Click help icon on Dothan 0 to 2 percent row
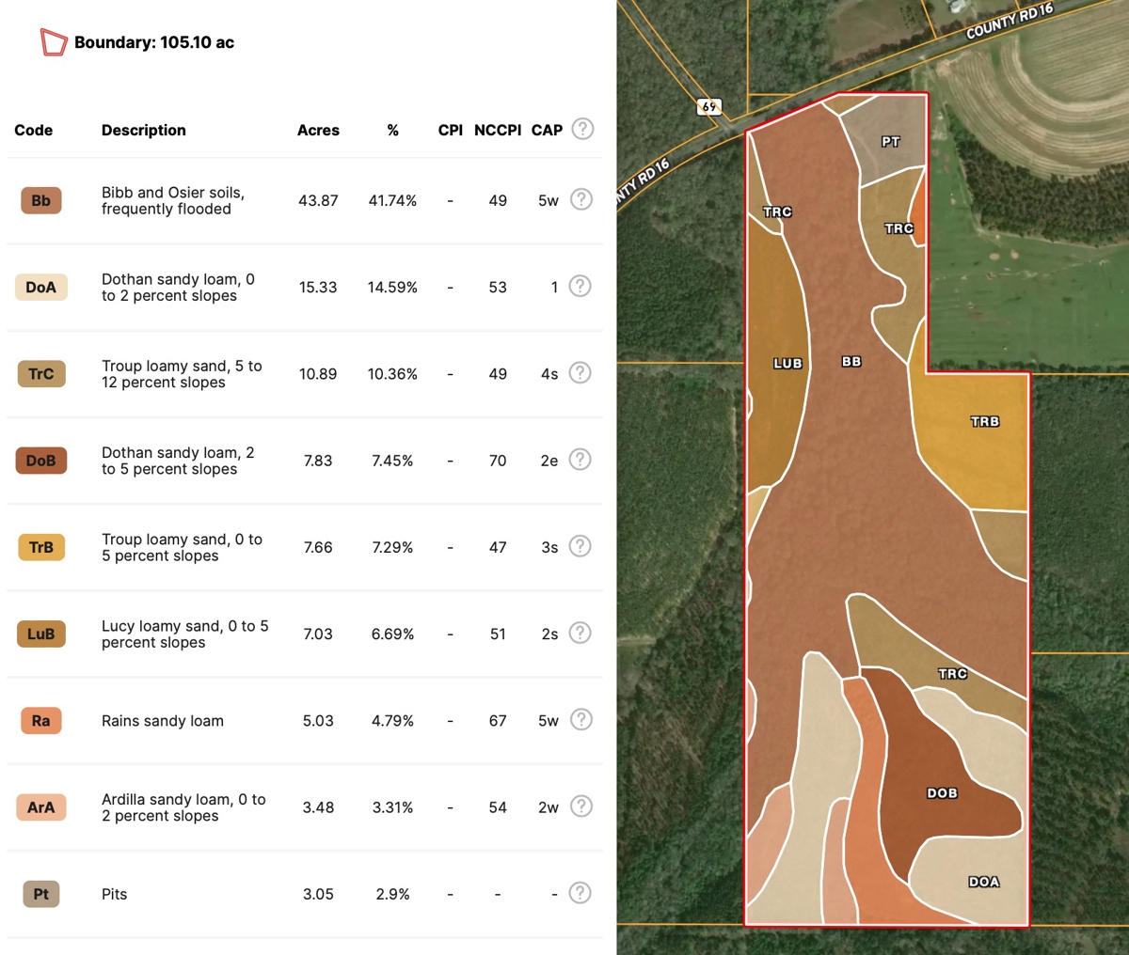Image resolution: width=1129 pixels, height=955 pixels. point(580,286)
